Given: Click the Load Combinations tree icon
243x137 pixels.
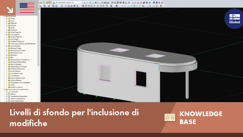Looking at the screenshot, I should 9,101.
